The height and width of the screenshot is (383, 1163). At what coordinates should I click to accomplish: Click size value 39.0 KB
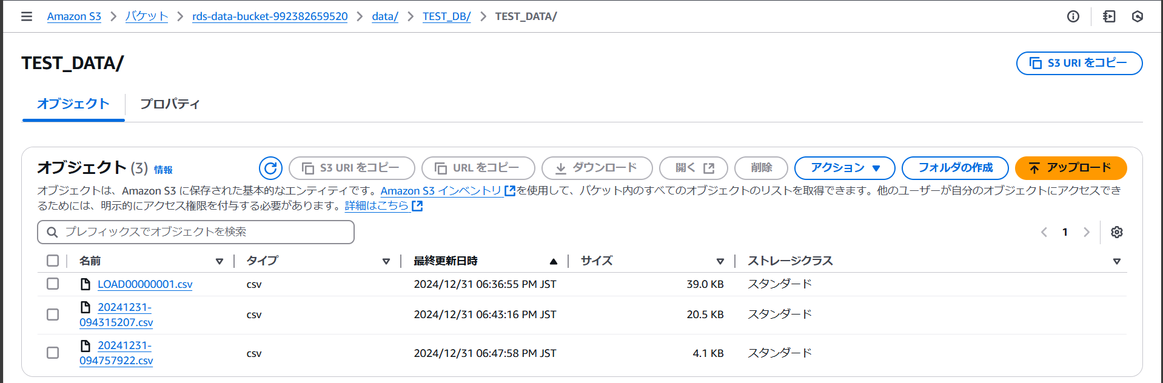coord(705,284)
